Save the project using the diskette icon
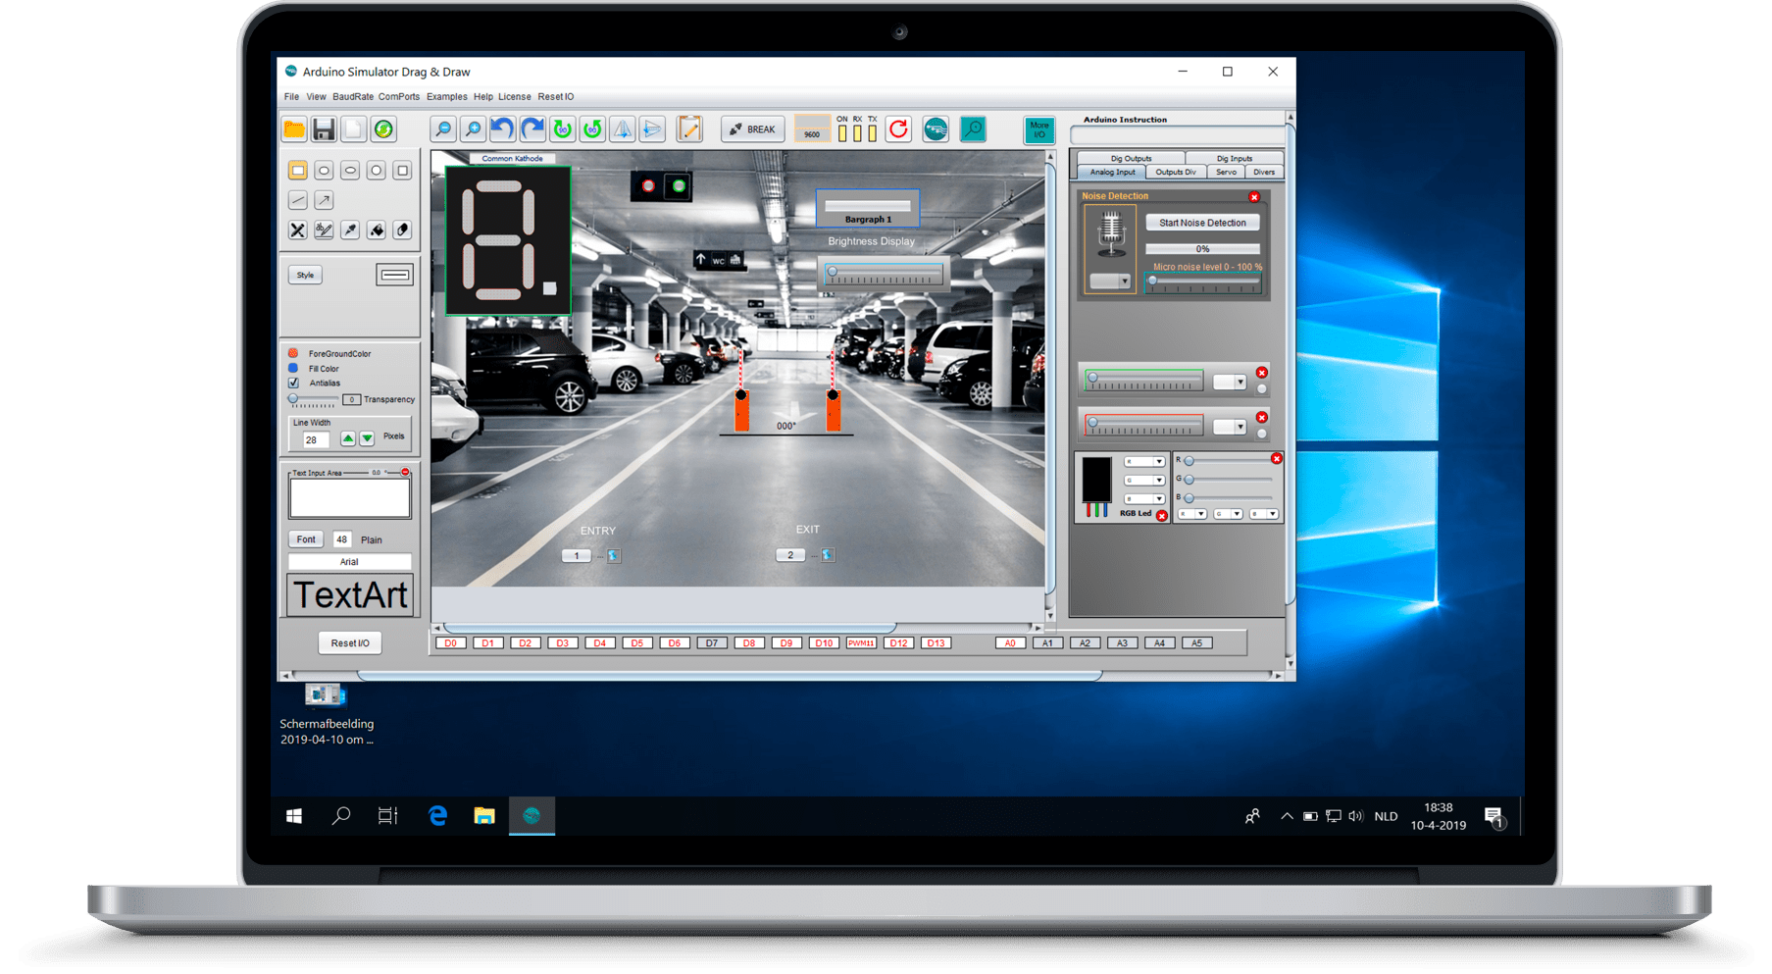Image resolution: width=1772 pixels, height=974 pixels. click(x=324, y=128)
